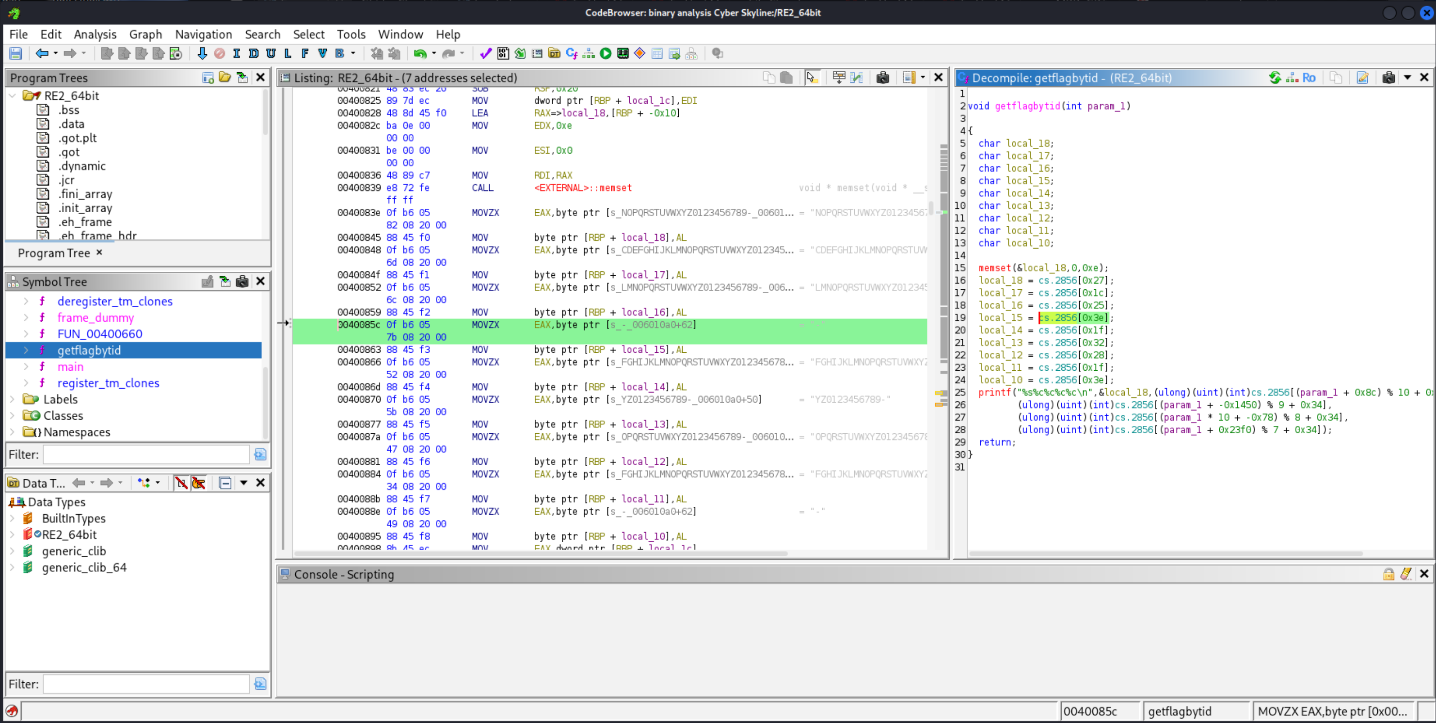
Task: Select deregister_tm_clones in the Symbol Tree
Action: pyautogui.click(x=115, y=301)
